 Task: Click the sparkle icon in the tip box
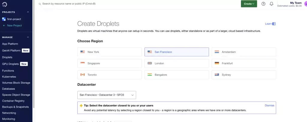[x=81, y=106]
